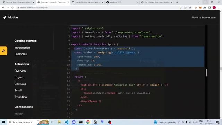The width and height of the screenshot is (222, 125).
Task: Toggle the browser side panel icon
Action: point(210,8)
